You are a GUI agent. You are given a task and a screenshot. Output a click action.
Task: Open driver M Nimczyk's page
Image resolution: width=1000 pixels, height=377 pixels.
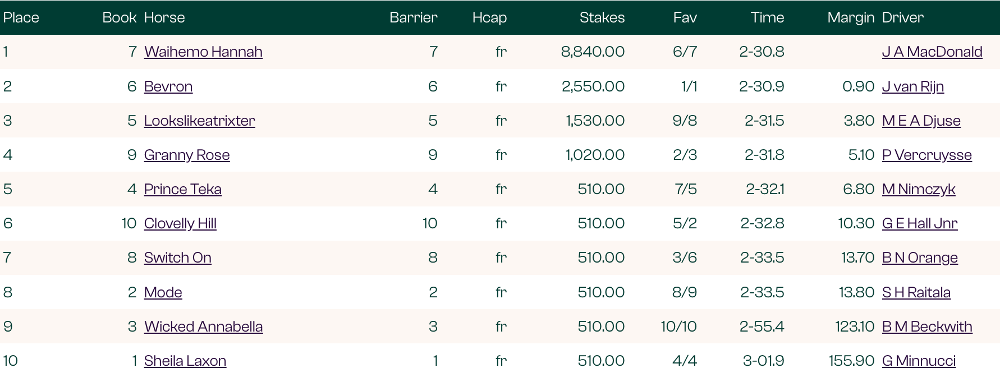click(919, 189)
